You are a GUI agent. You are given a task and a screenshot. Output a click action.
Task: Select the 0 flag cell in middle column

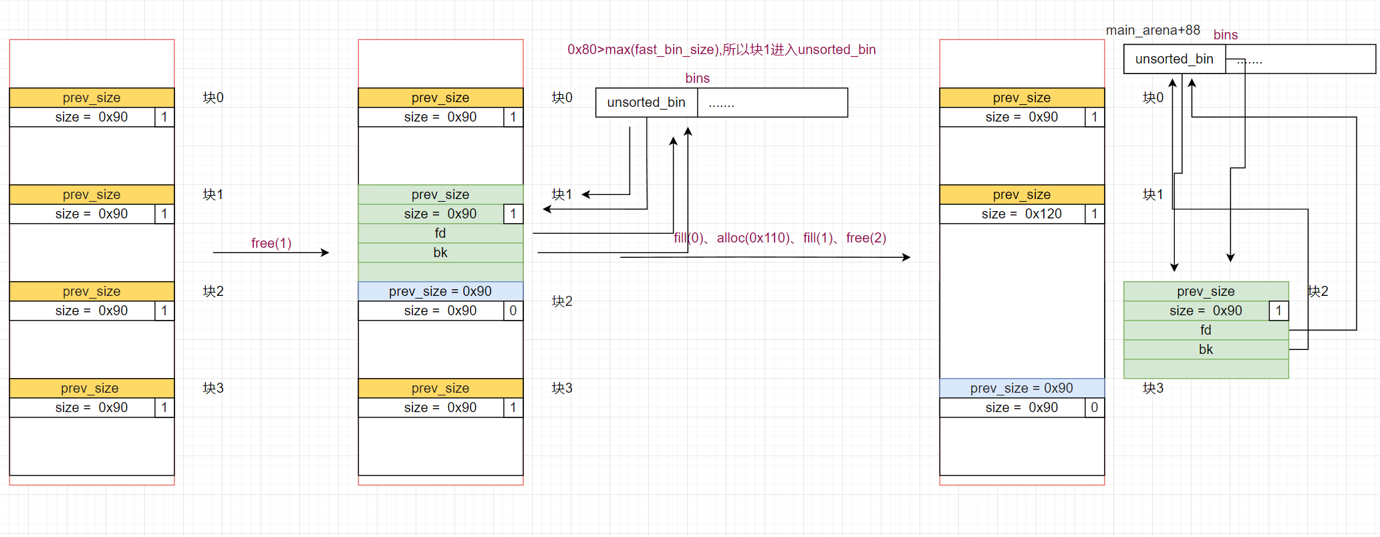tap(513, 311)
